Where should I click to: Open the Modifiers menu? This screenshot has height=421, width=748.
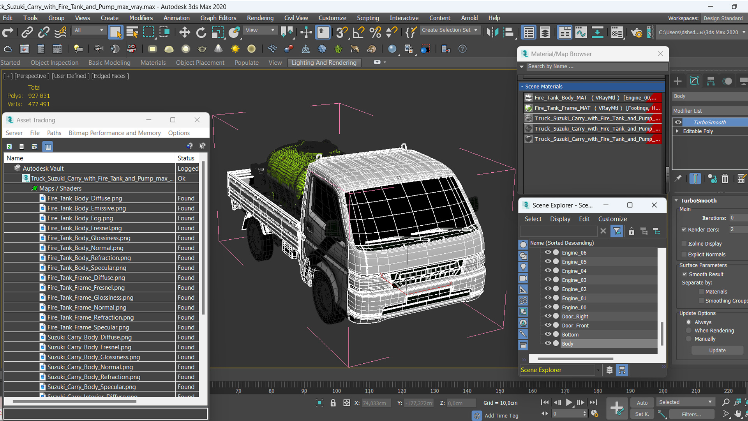click(x=141, y=18)
